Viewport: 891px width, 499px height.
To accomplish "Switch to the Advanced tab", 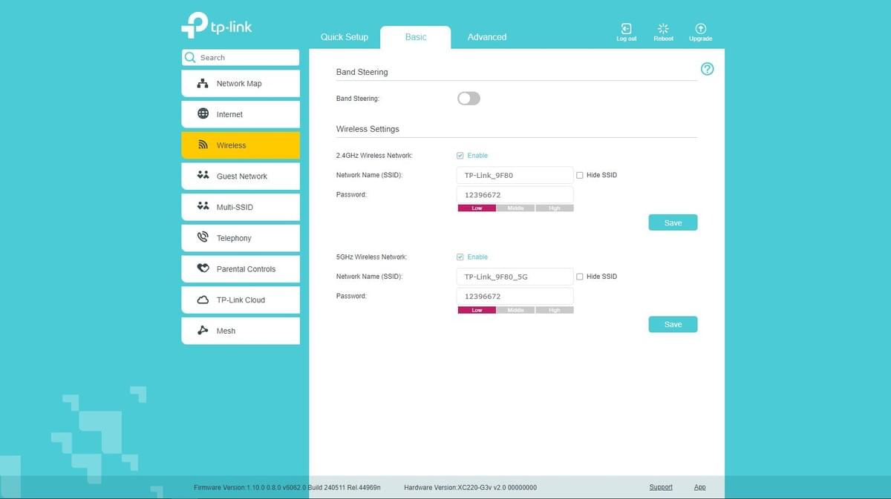I will 487,37.
